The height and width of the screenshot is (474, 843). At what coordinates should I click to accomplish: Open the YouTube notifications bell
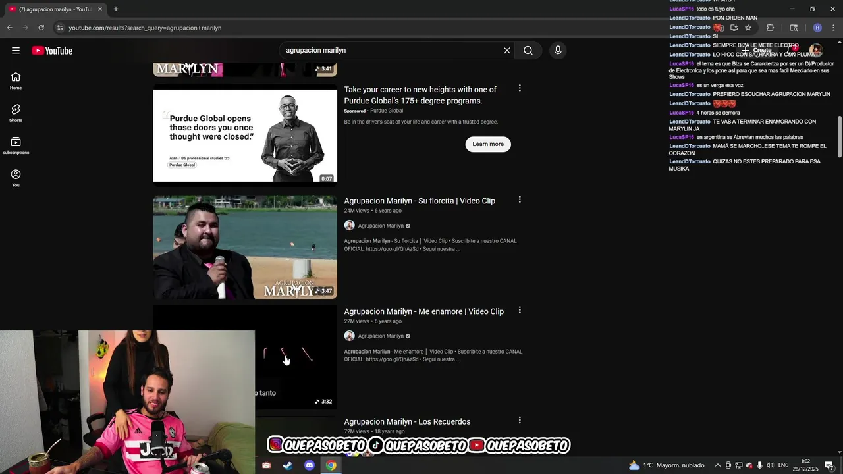pyautogui.click(x=794, y=51)
